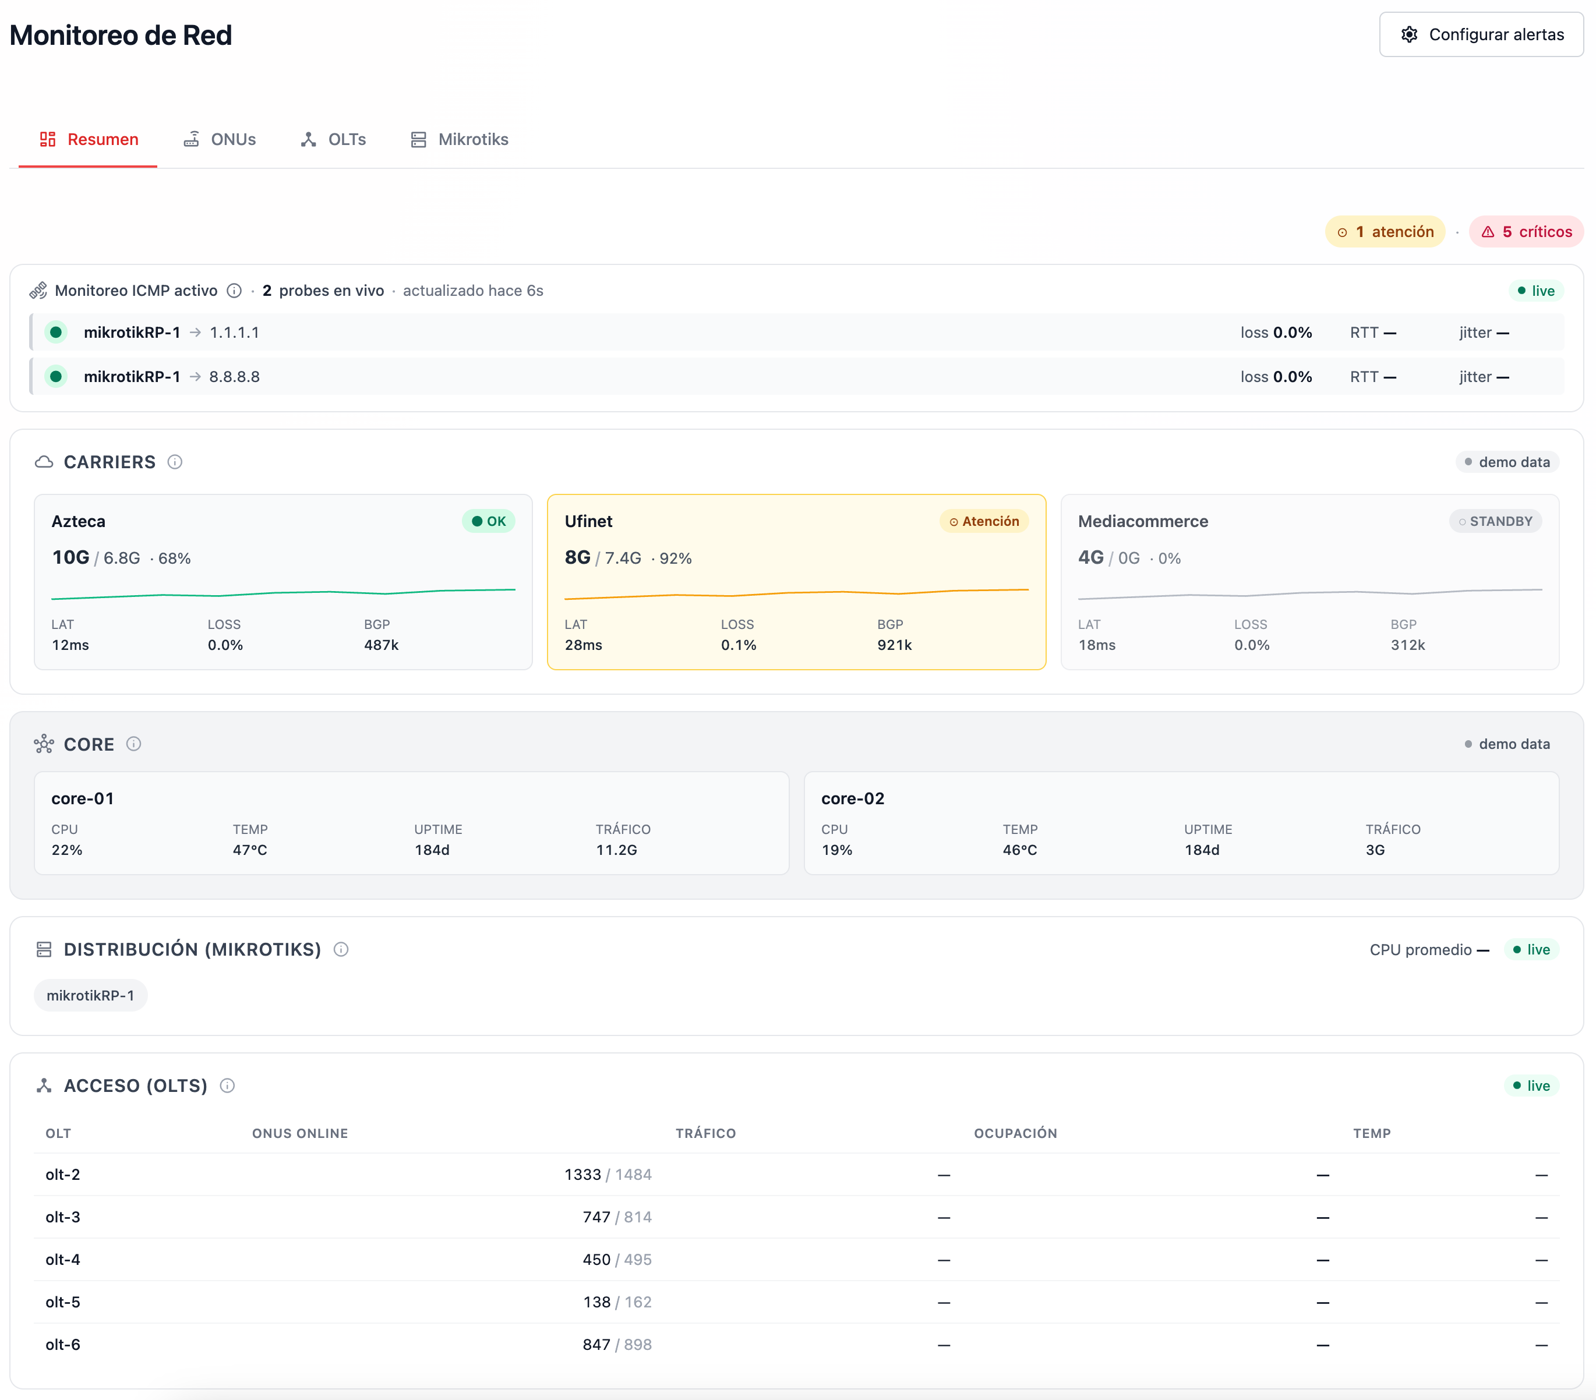Click warning triangle icon in críticos badge
The width and height of the screenshot is (1596, 1400).
click(x=1488, y=232)
